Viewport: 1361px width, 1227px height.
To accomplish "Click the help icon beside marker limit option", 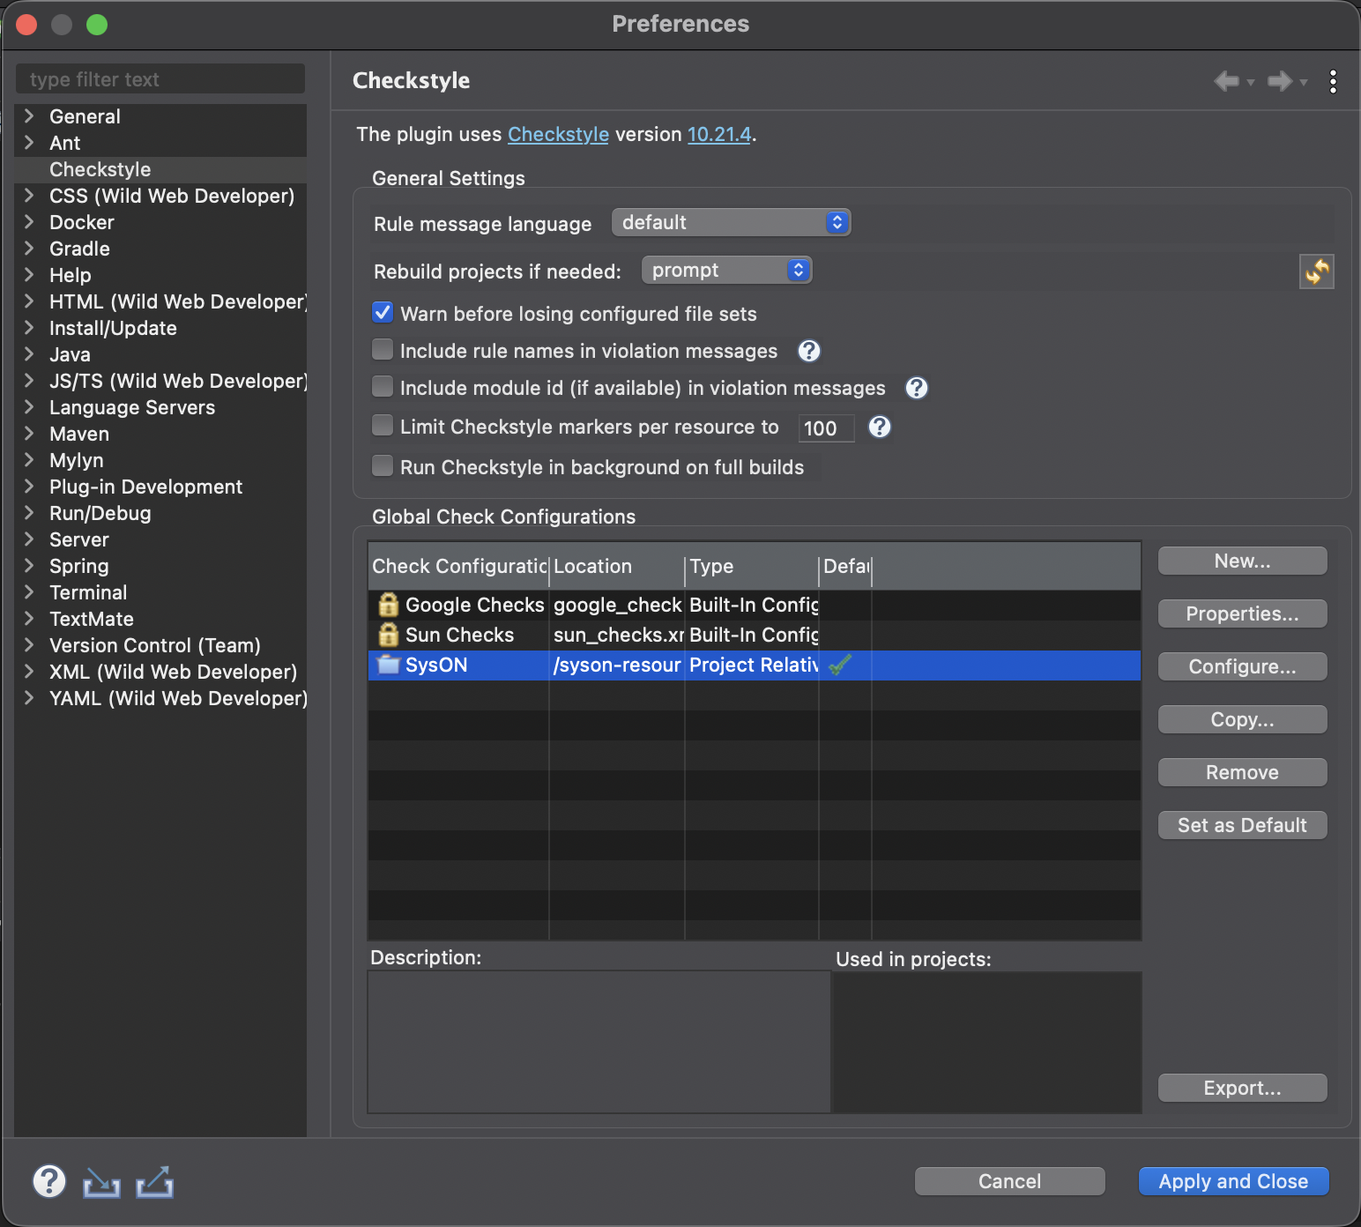I will coord(879,428).
